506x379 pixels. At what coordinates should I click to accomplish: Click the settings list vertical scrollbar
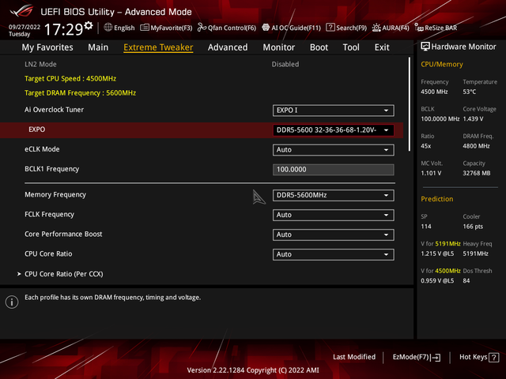point(410,104)
